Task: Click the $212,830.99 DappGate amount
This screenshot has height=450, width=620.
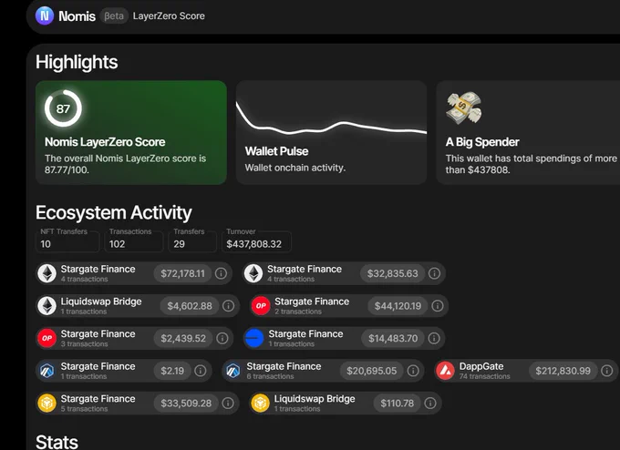Action: pyautogui.click(x=563, y=371)
